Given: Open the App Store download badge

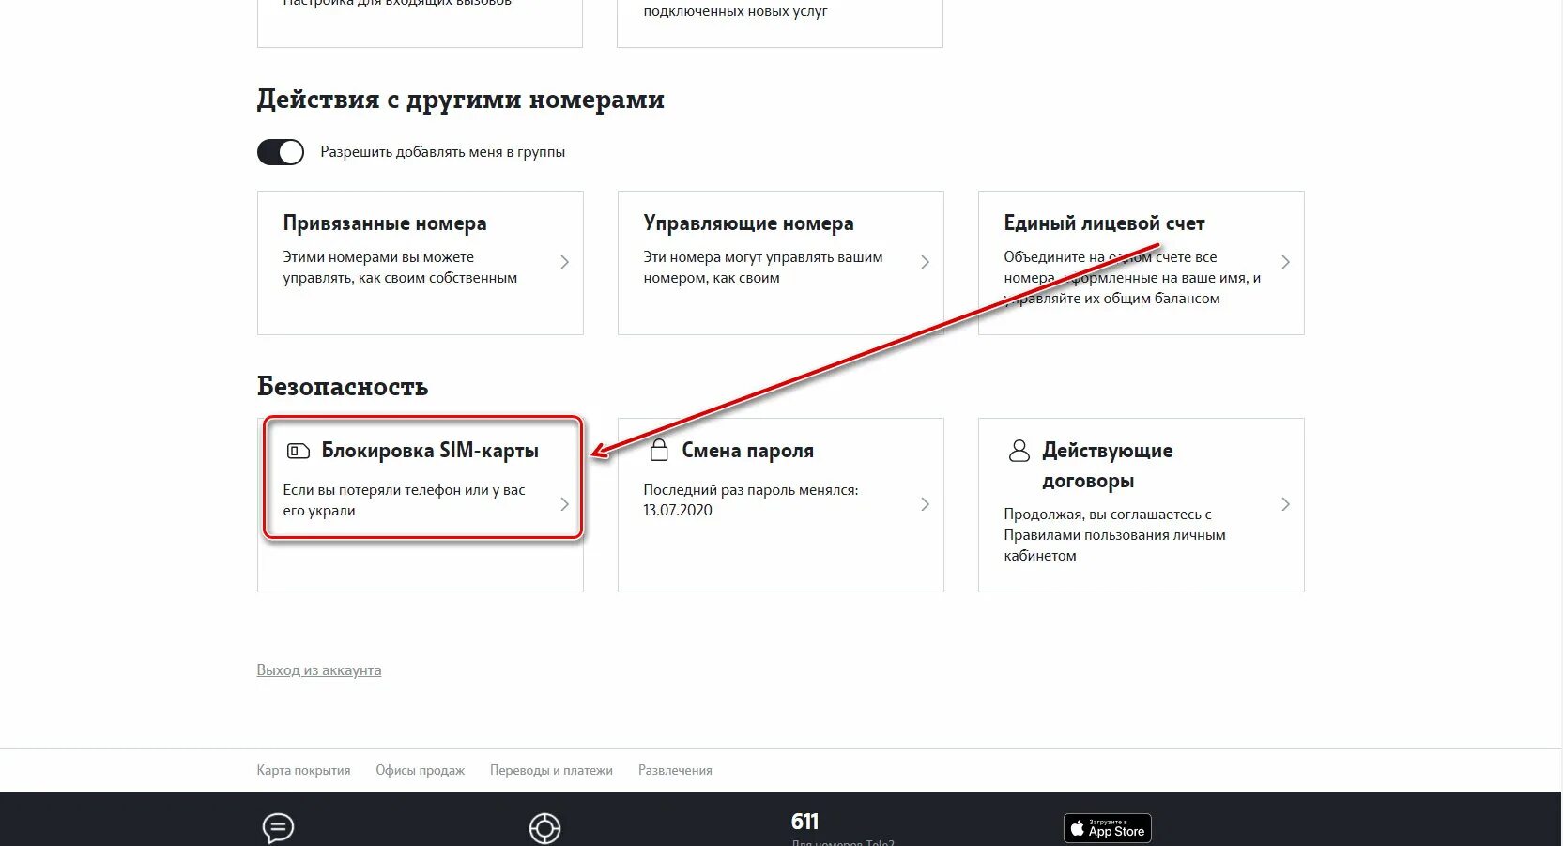Looking at the screenshot, I should pyautogui.click(x=1108, y=828).
